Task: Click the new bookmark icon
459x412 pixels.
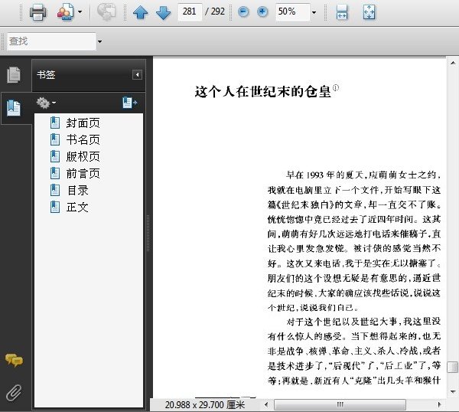Action: pos(130,103)
